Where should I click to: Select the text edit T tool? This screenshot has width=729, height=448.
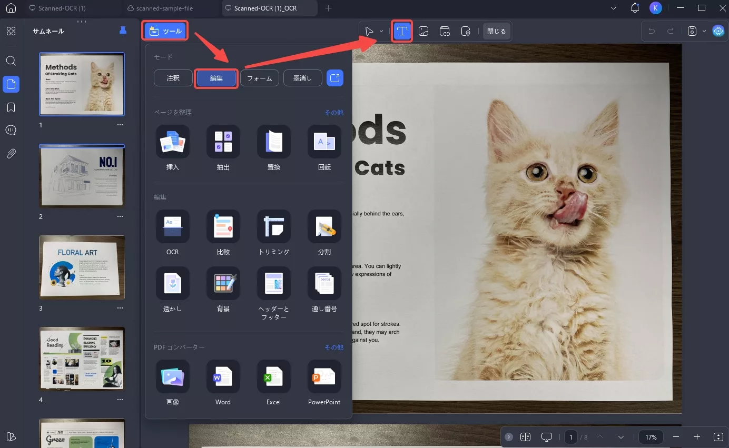tap(402, 32)
